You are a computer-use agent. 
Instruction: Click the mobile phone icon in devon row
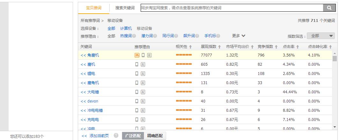tap(137, 101)
